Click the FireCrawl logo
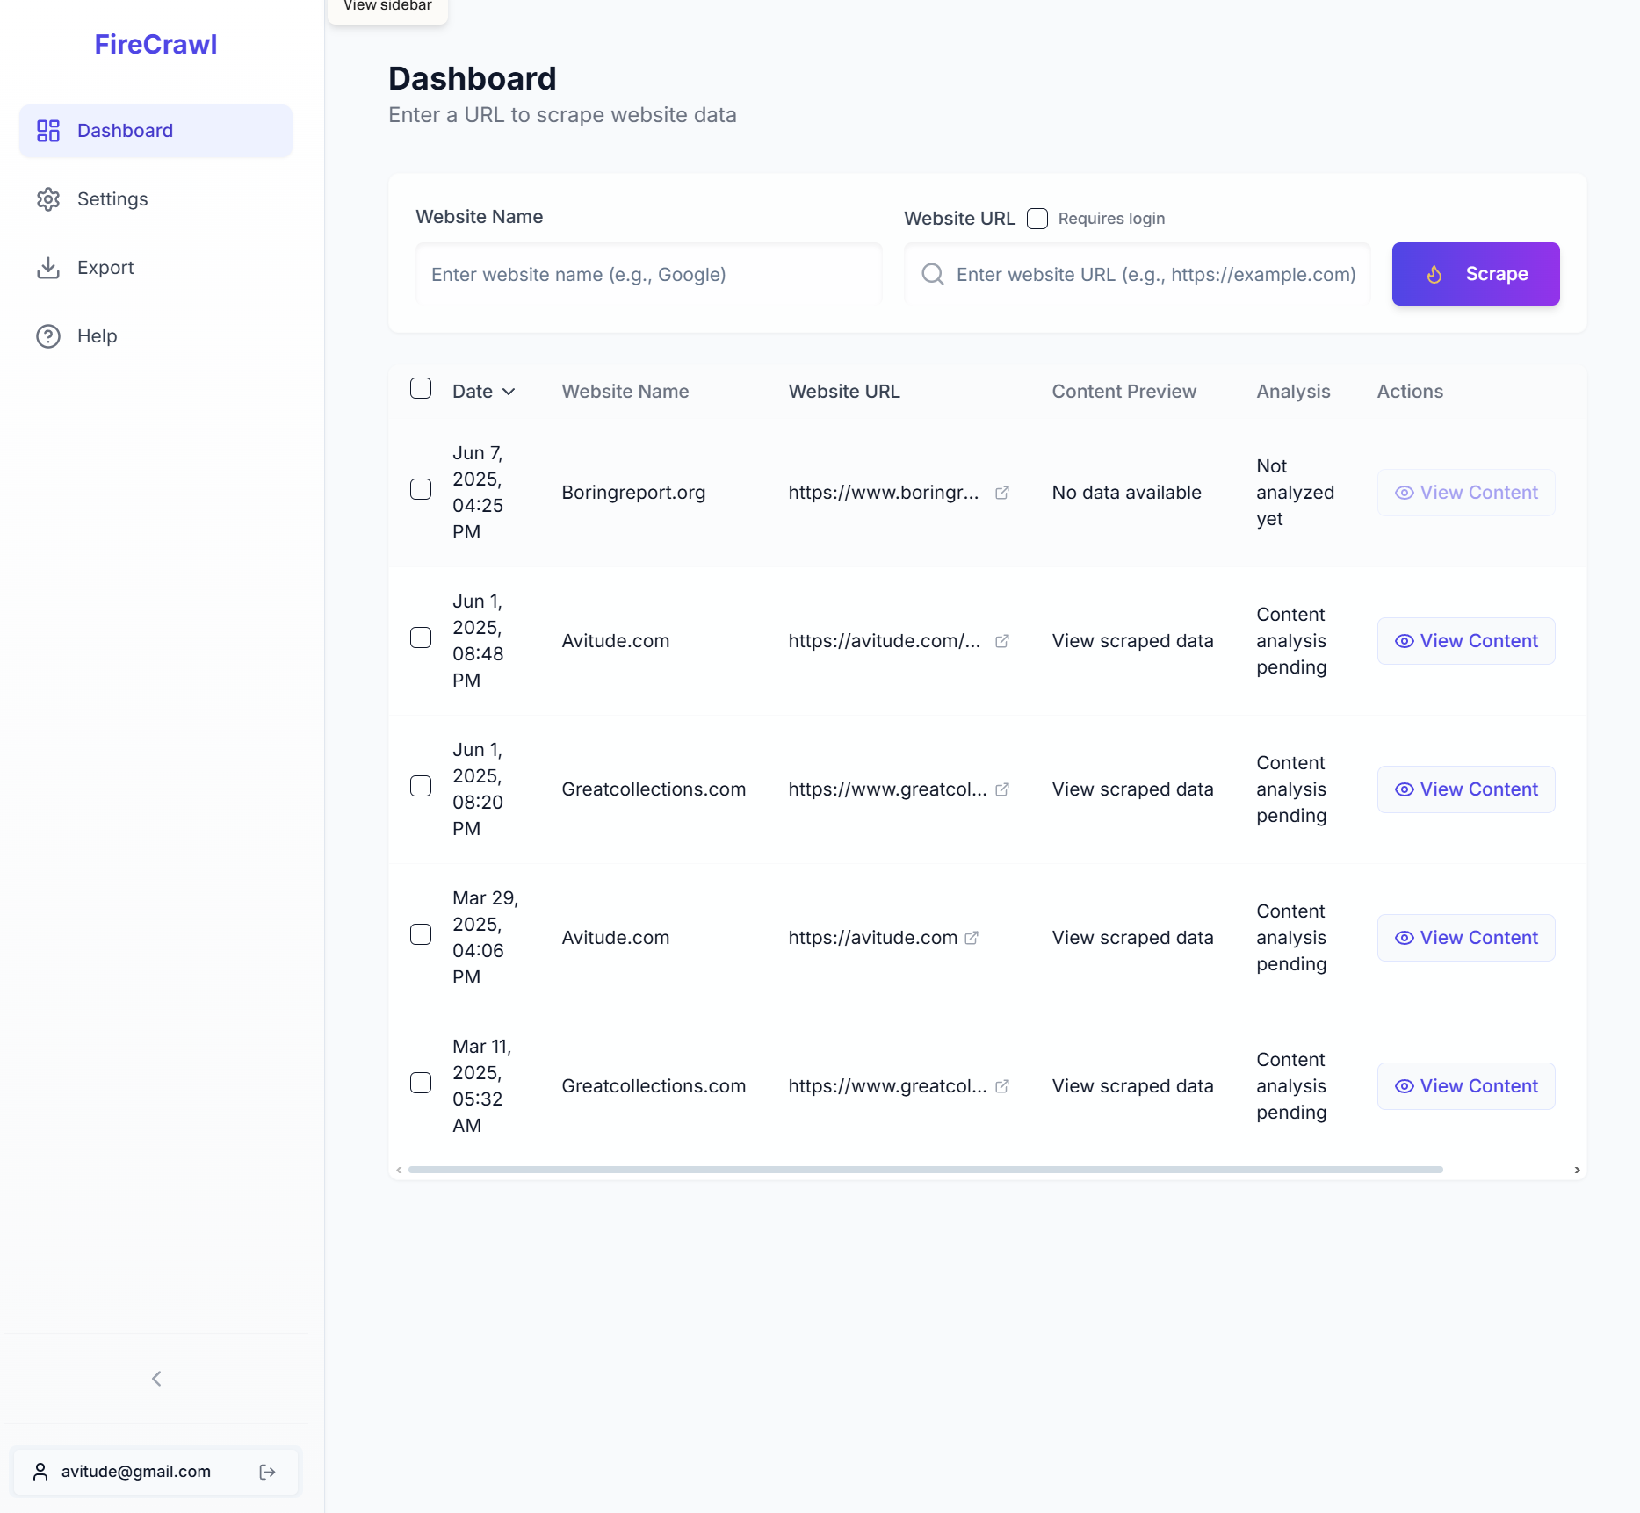Screen dimensions: 1640x1513 pyautogui.click(x=155, y=44)
